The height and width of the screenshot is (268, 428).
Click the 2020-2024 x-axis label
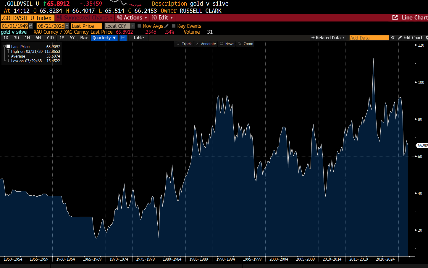385,259
